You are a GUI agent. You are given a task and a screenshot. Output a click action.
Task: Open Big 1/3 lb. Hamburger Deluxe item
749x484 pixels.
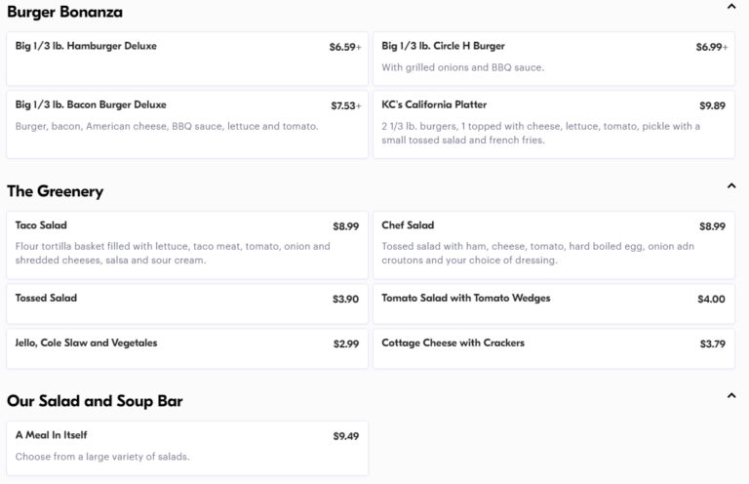(187, 59)
